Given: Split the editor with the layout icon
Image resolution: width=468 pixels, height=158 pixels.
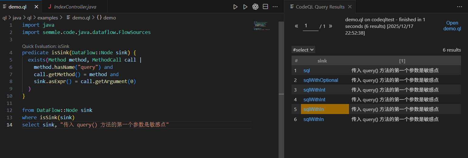Looking at the screenshot, I should click(265, 7).
